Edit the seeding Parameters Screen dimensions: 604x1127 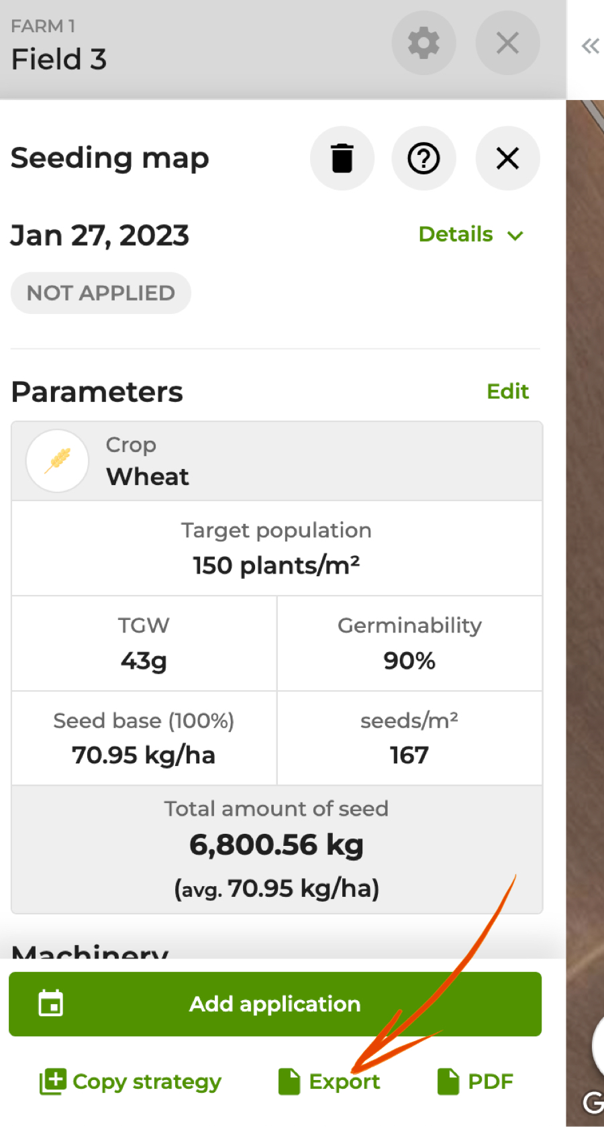tap(507, 391)
